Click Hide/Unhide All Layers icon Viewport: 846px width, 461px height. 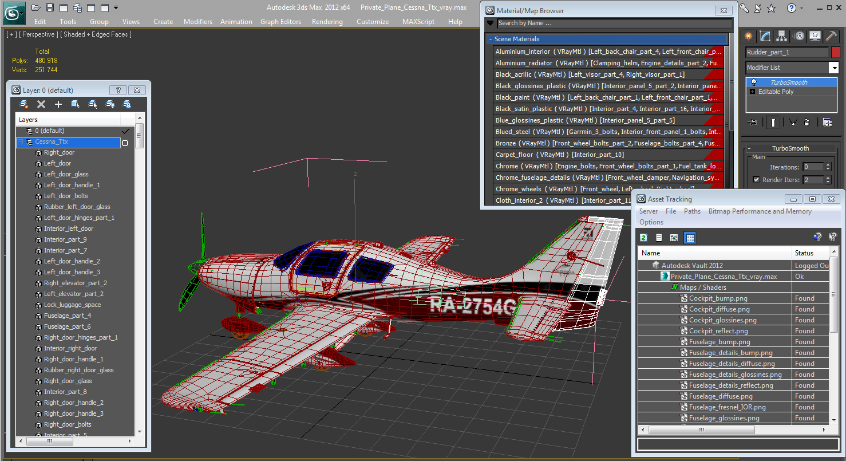[110, 104]
